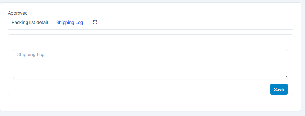Viewport: 305px width, 116px height.
Task: Select the multiline Shipping Log input
Action: (x=150, y=64)
